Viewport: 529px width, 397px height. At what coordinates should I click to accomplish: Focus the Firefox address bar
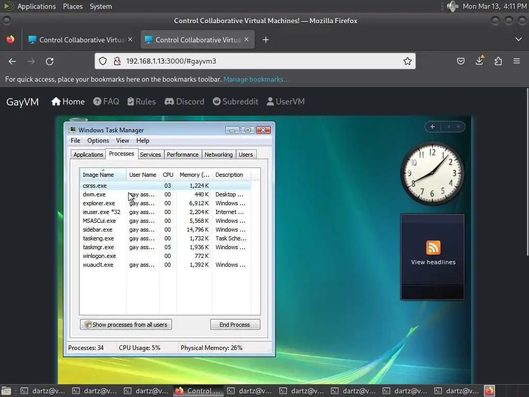255,61
